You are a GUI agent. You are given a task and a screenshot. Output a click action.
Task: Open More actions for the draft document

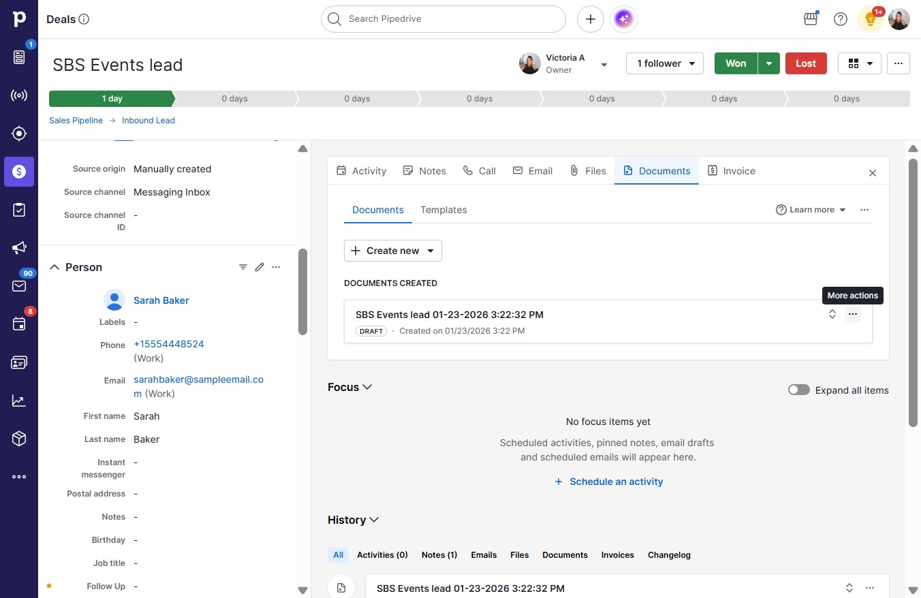pos(853,314)
